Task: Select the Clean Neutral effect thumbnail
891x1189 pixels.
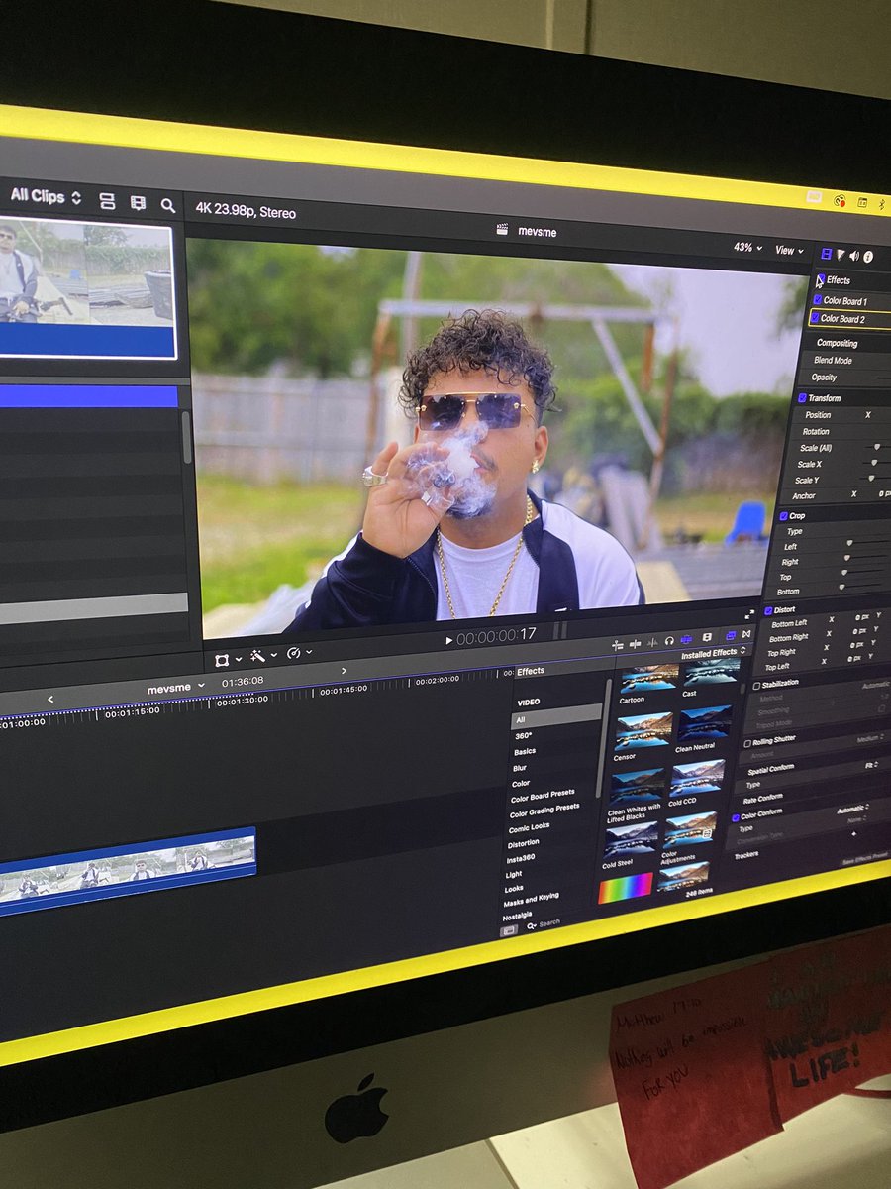Action: click(x=704, y=724)
